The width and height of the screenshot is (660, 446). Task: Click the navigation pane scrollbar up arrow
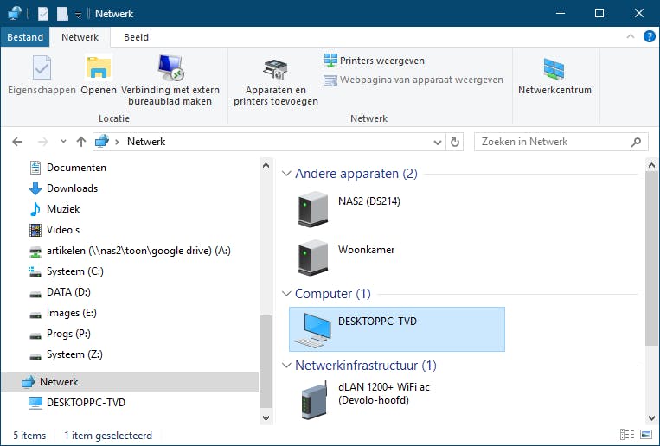click(x=266, y=165)
